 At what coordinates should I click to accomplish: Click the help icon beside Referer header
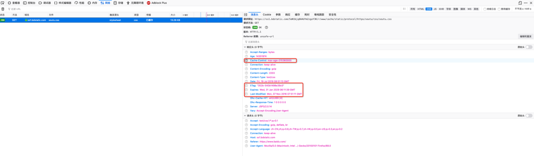tap(247, 141)
